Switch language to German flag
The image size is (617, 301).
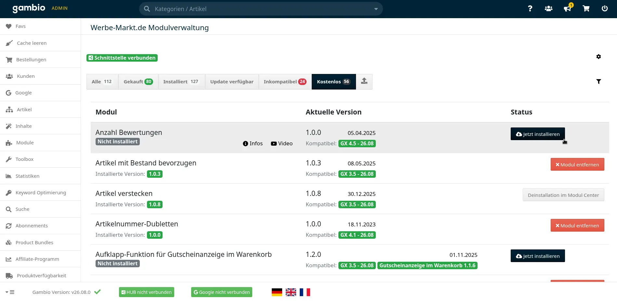[x=277, y=292]
